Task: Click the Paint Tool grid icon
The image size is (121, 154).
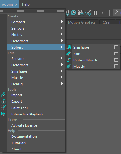Action: tap(3, 108)
